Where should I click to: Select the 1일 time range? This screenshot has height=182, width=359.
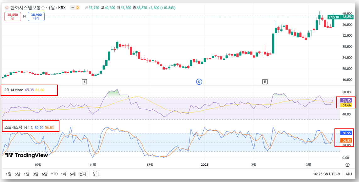coord(8,174)
